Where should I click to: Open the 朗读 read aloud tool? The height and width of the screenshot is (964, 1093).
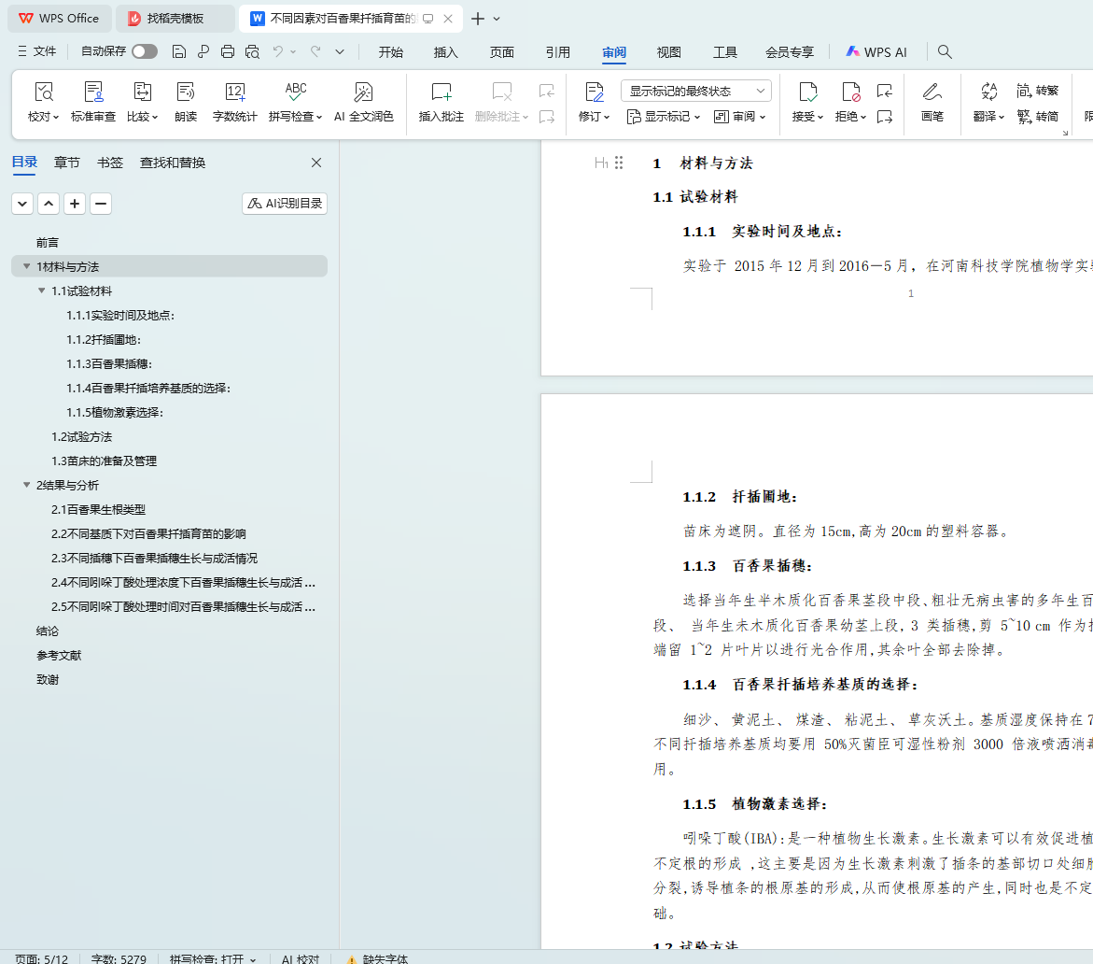(186, 92)
